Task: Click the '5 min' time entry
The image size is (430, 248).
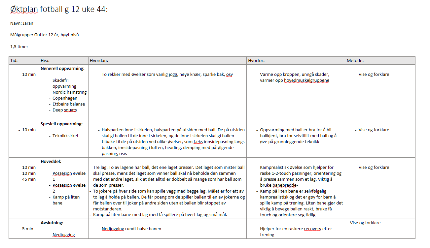Action: click(28, 229)
